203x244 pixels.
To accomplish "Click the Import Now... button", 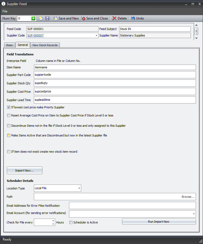I will pos(25,171).
